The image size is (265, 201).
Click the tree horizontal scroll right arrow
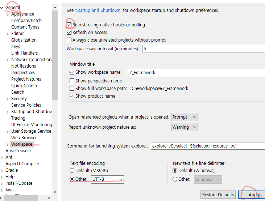49,198
